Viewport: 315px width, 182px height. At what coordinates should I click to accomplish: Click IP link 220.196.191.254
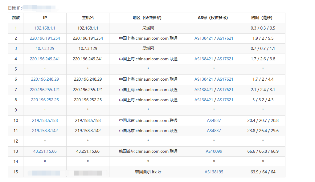[x=45, y=38]
